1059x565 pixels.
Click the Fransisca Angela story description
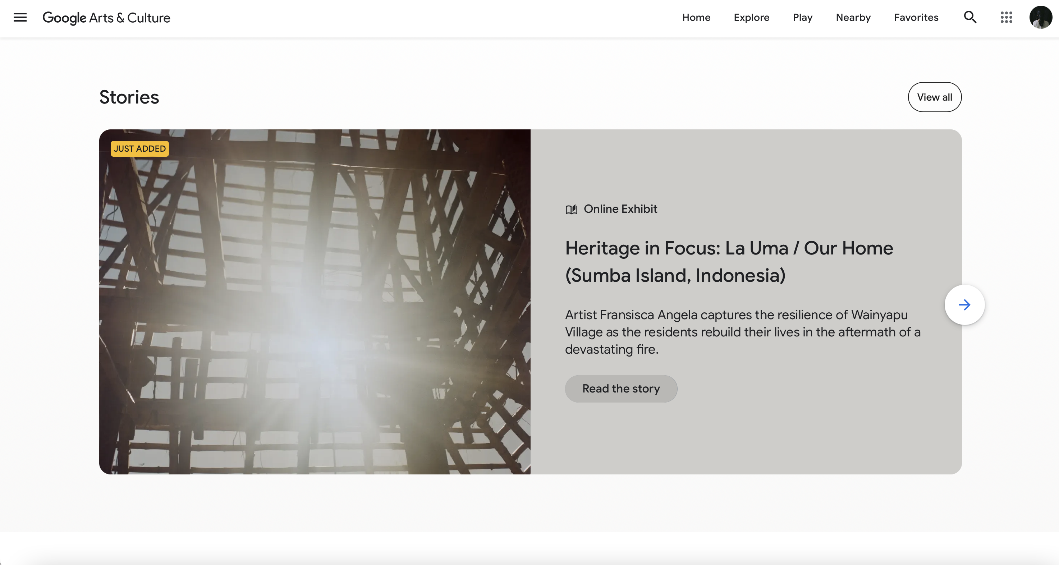pyautogui.click(x=742, y=332)
